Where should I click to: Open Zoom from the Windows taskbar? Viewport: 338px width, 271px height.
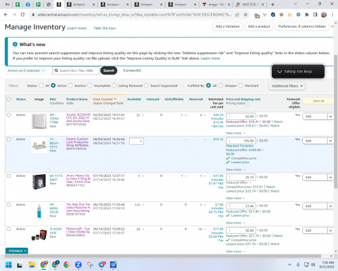click(x=78, y=265)
